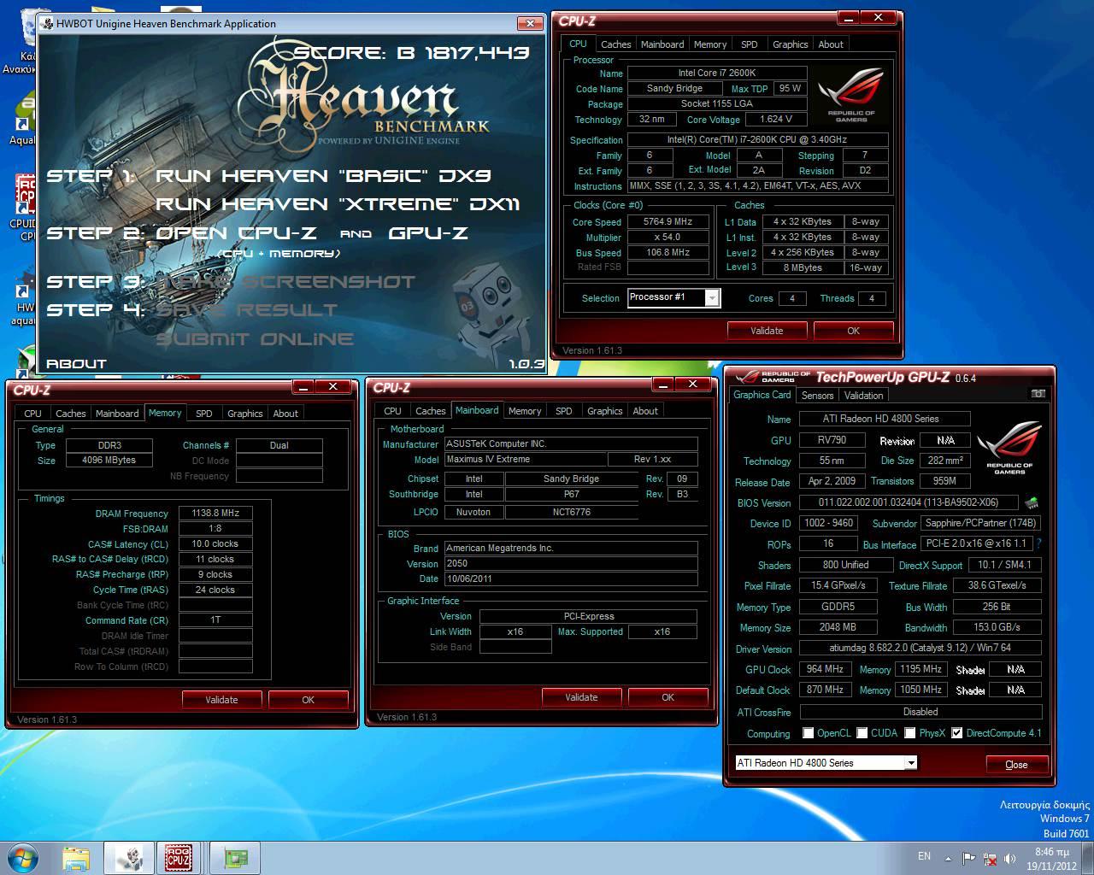Click the Action Center flag tray icon
The width and height of the screenshot is (1094, 875).
pyautogui.click(x=969, y=858)
